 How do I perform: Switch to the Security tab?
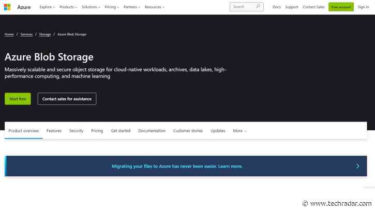pos(76,131)
